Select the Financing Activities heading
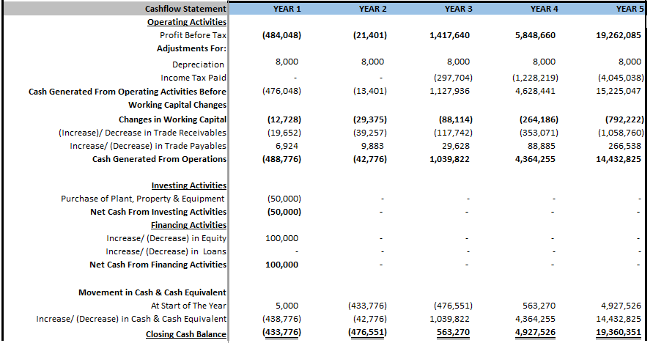 coord(188,225)
